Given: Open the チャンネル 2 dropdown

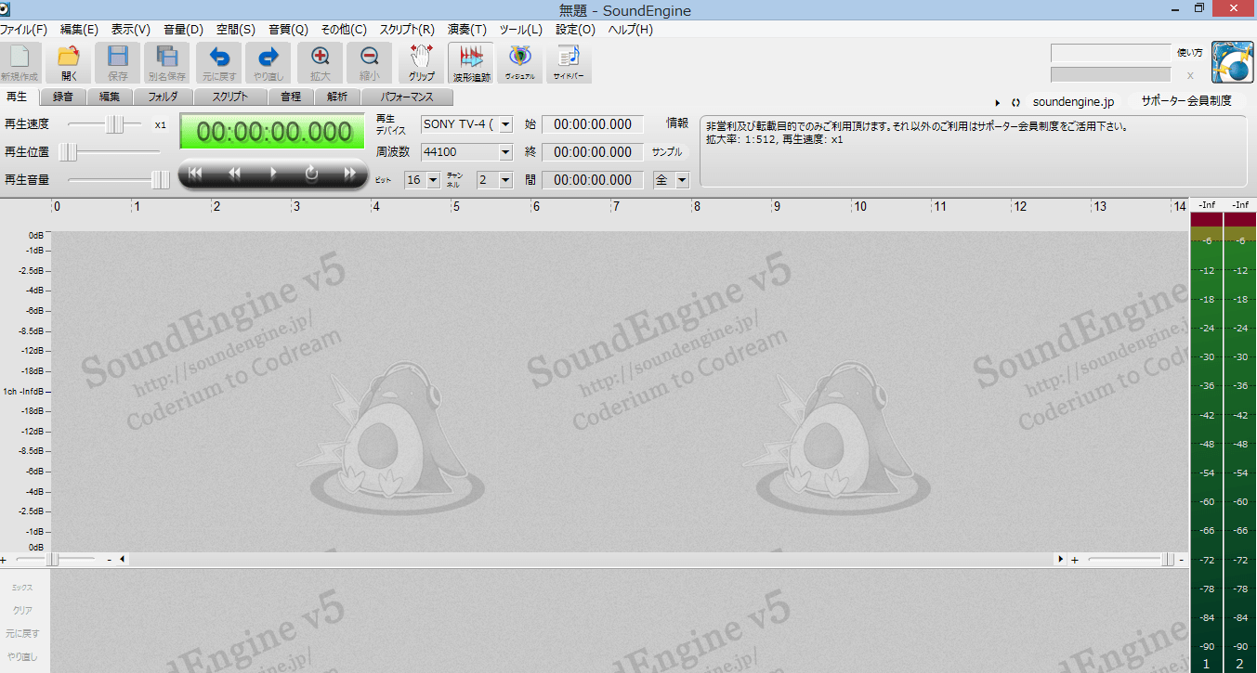Looking at the screenshot, I should click(506, 180).
